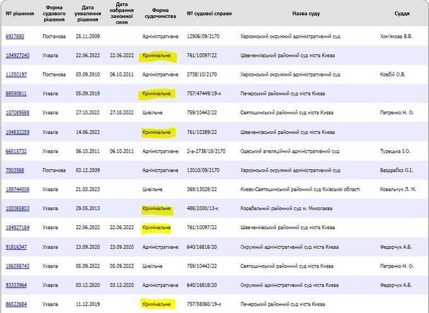Click decision date 25.11.2009
Image resolution: width=429 pixels, height=313 pixels.
(88, 37)
